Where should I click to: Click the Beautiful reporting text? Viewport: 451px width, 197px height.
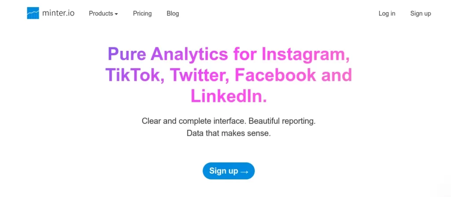tap(282, 121)
